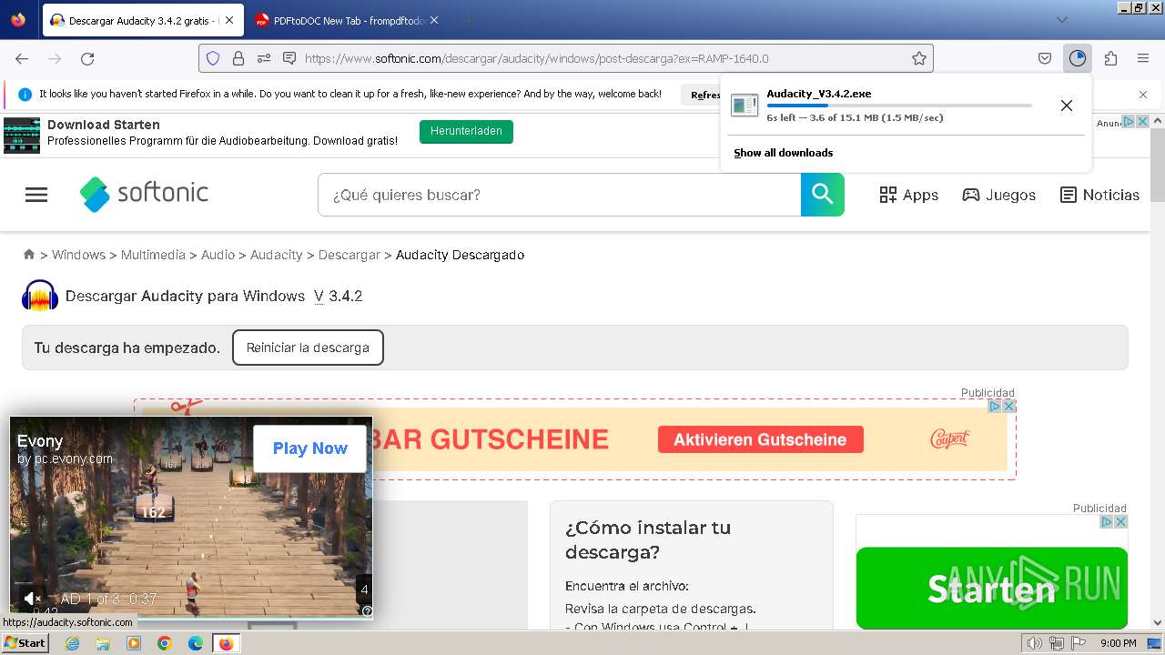Click the taskbar clock showing 9:00 PM
Image resolution: width=1165 pixels, height=655 pixels.
point(1118,643)
